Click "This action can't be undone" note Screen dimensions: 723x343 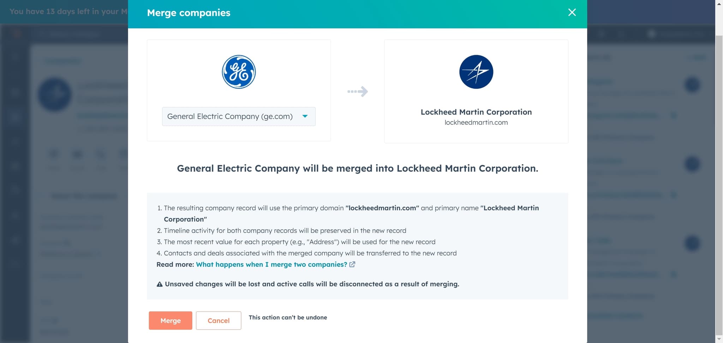(288, 318)
